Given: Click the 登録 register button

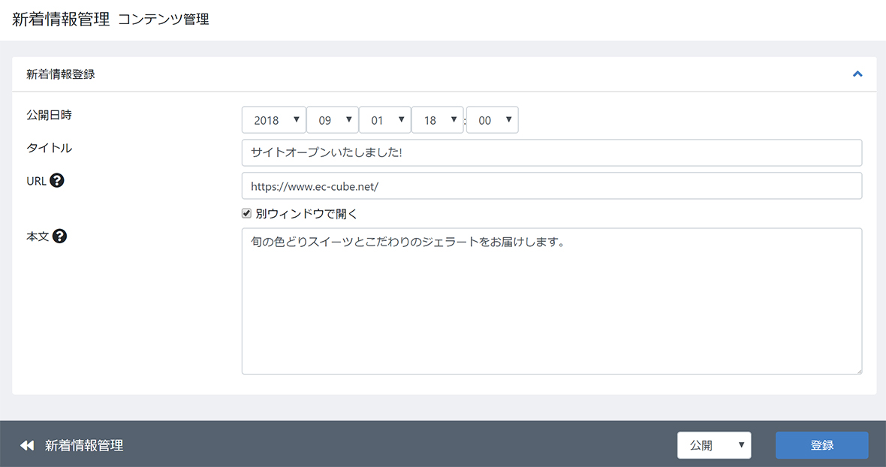Looking at the screenshot, I should click(821, 445).
